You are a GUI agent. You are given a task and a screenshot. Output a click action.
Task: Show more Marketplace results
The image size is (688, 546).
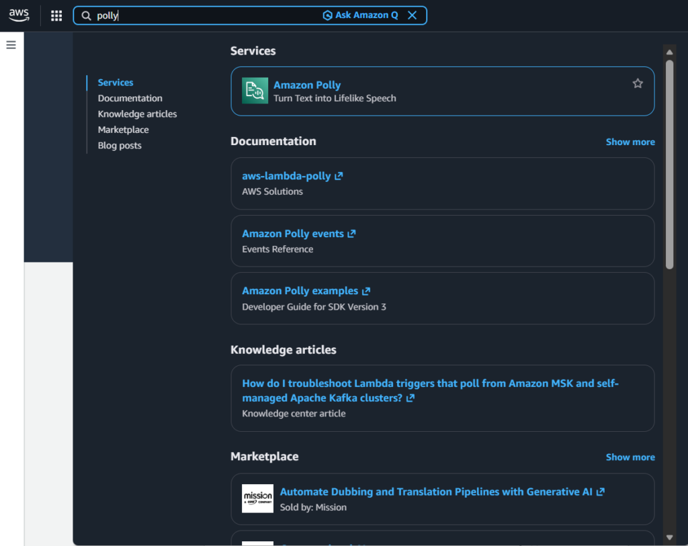click(630, 457)
